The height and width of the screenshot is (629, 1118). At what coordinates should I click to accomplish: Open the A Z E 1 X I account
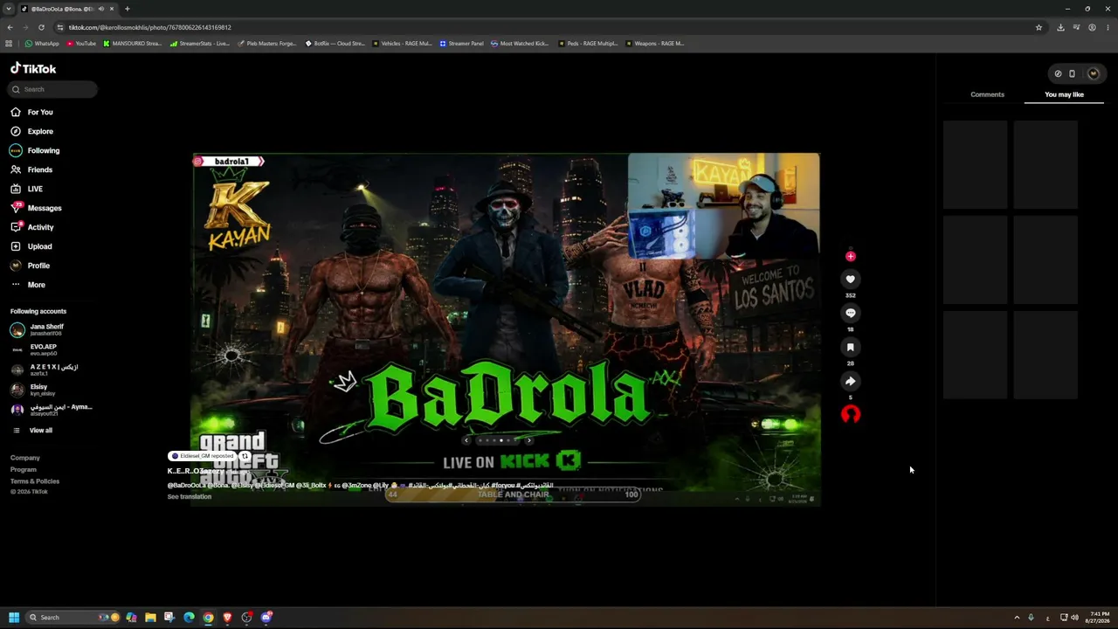pos(44,370)
